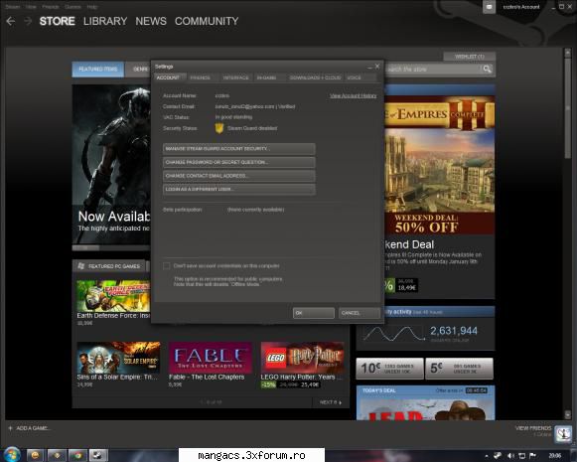Open the Fable The Lost Chapters thumbnail

(211, 358)
